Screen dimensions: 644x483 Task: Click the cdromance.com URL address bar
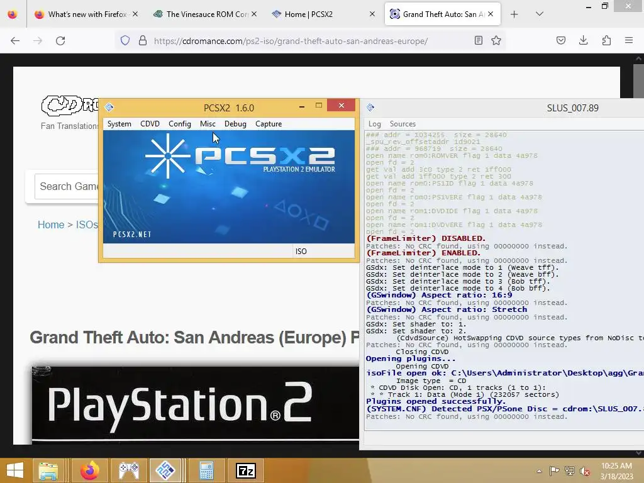291,41
